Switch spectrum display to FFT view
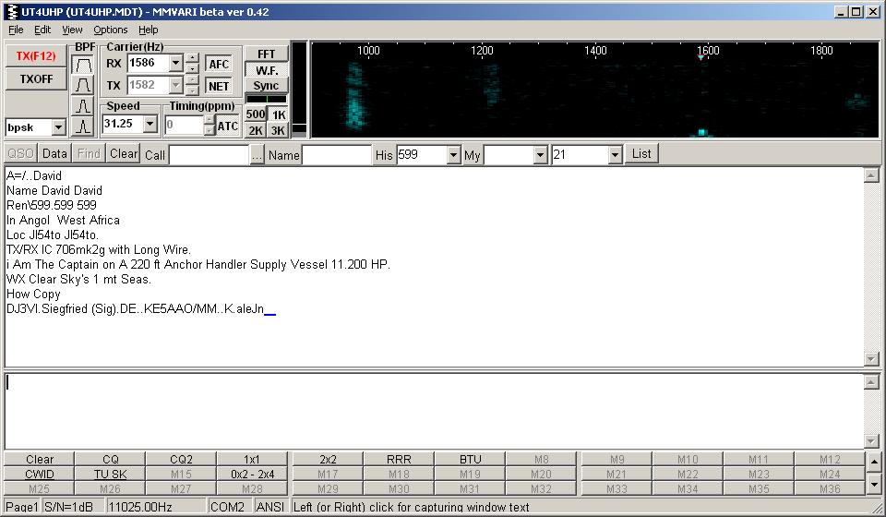This screenshot has width=886, height=517. [266, 54]
